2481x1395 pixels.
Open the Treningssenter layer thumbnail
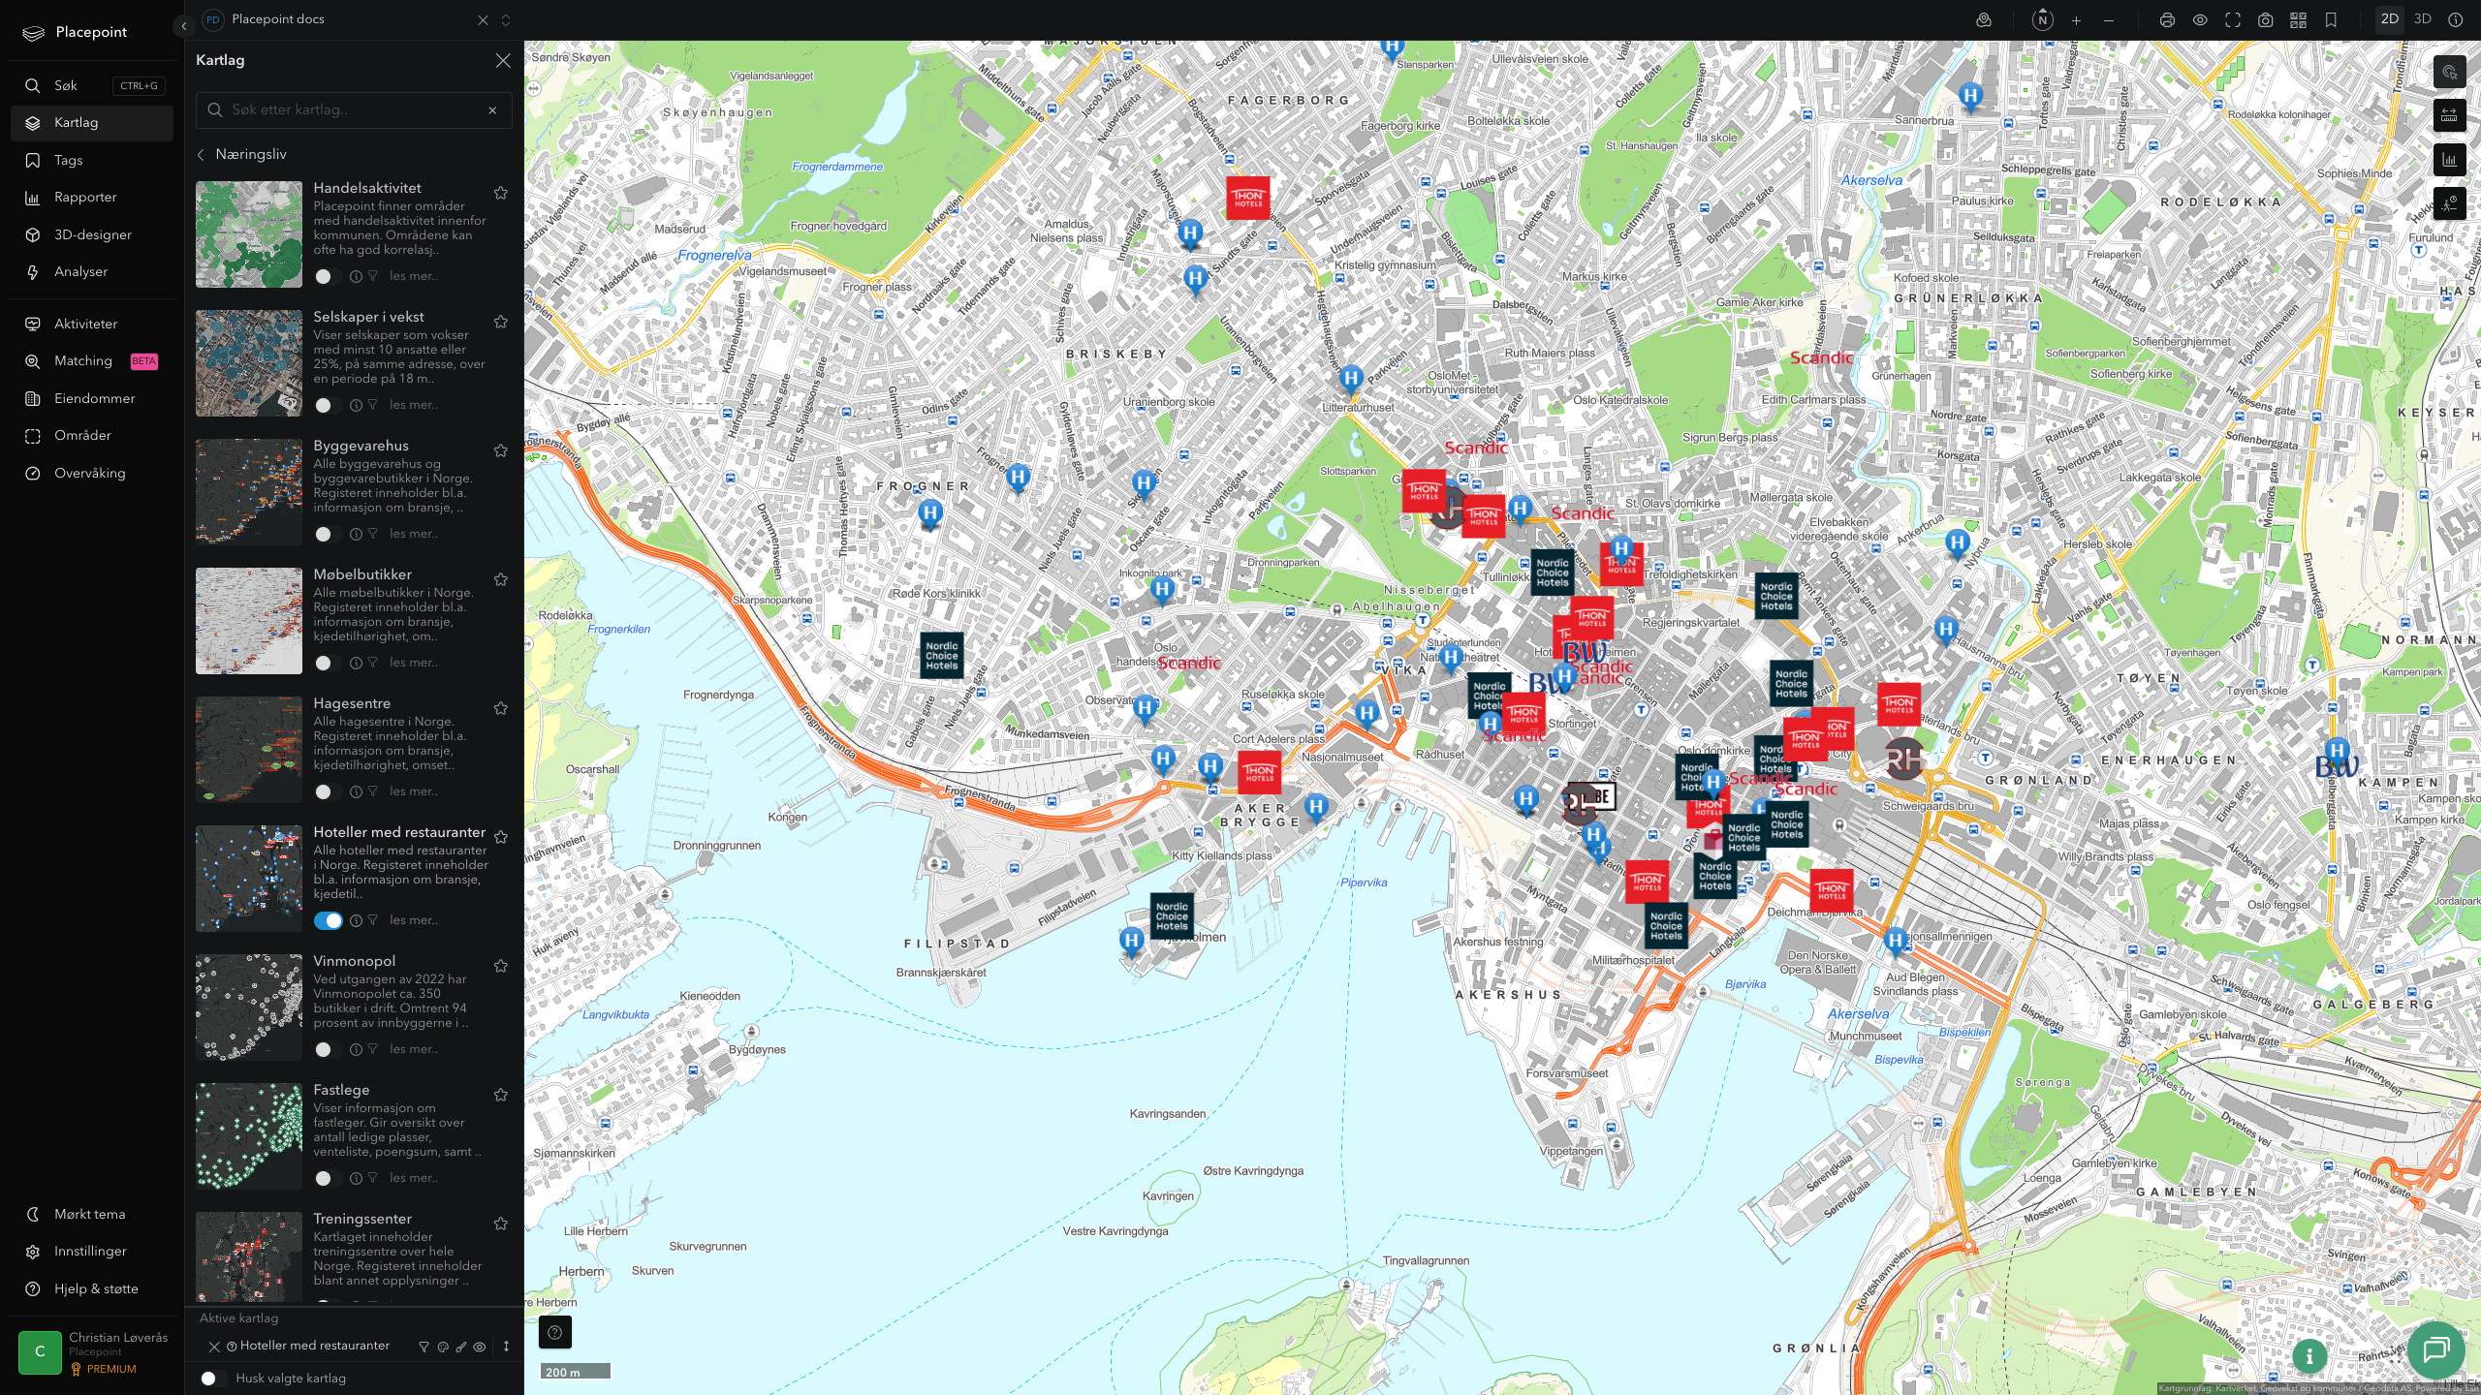[249, 1255]
